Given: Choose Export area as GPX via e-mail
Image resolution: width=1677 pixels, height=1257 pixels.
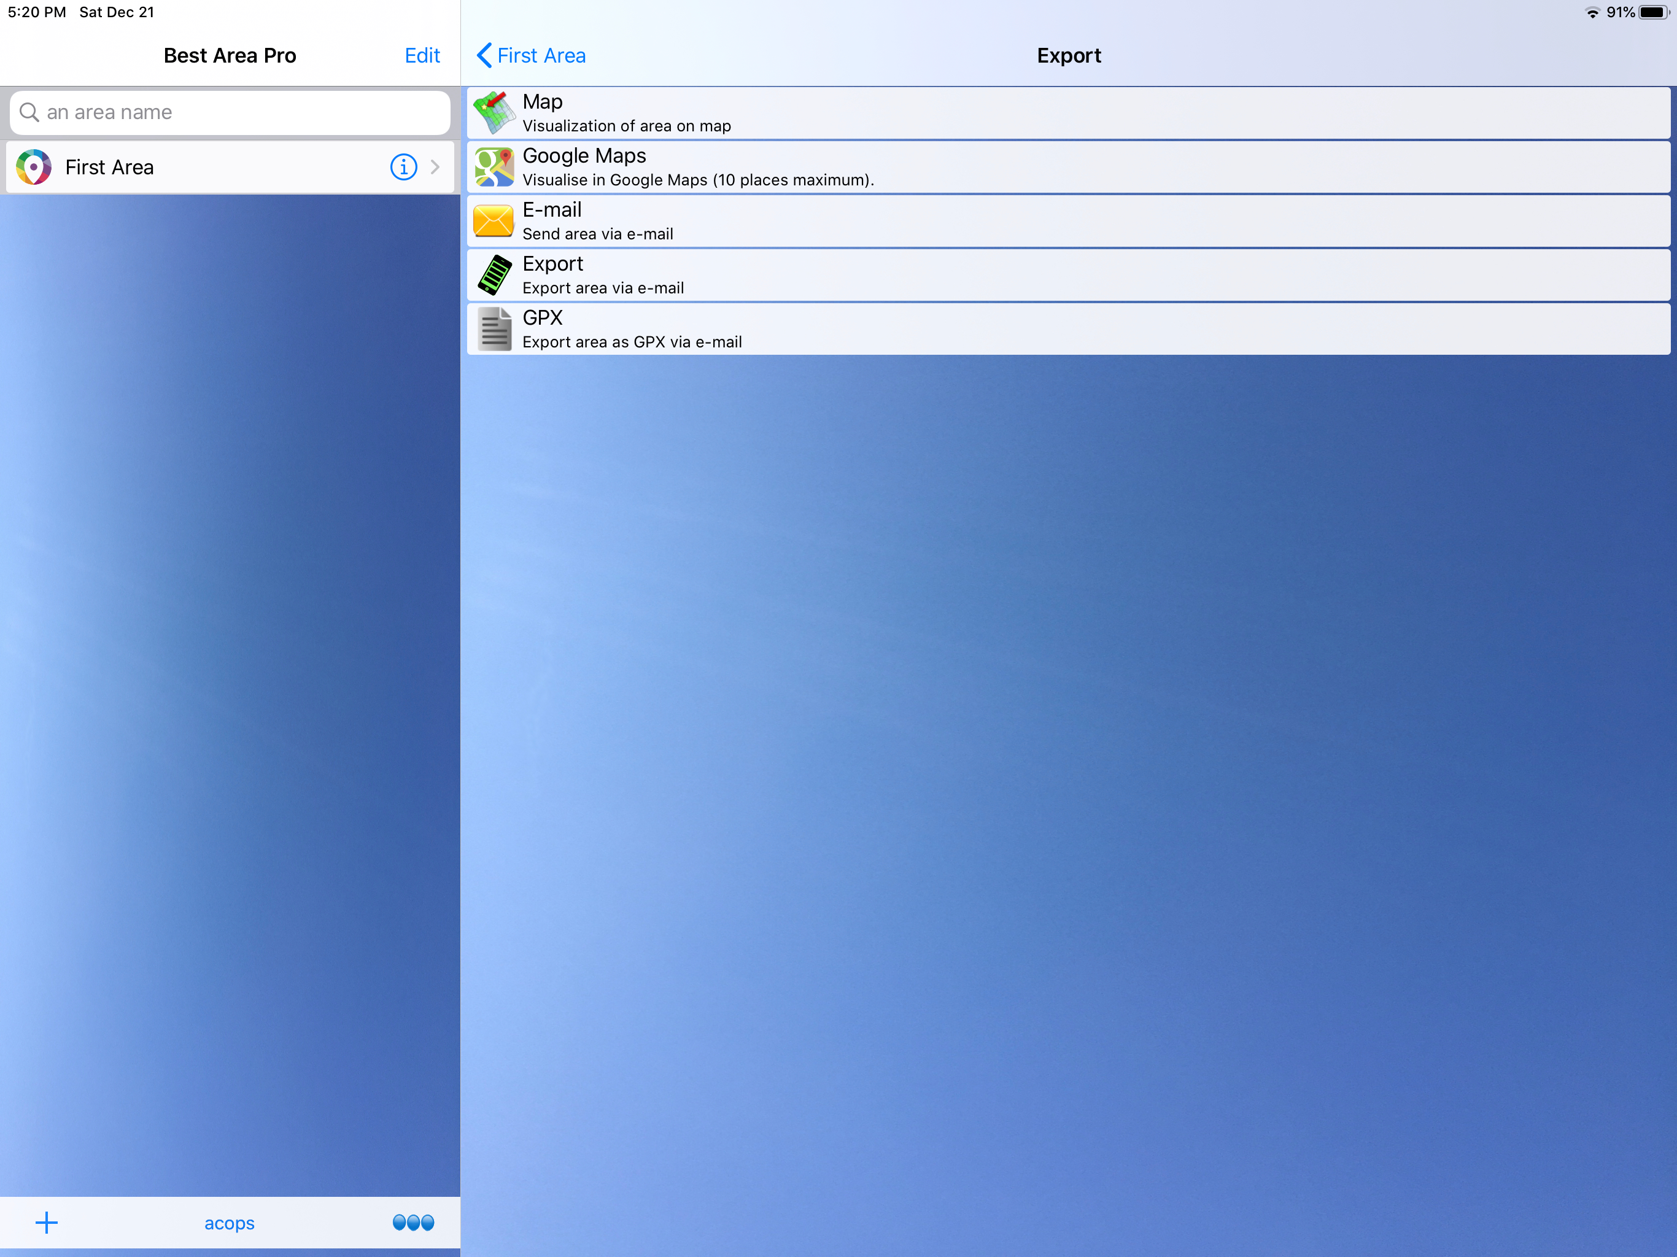Looking at the screenshot, I should pyautogui.click(x=632, y=342).
